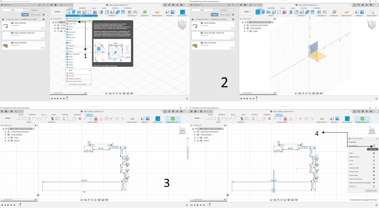Enable Rejilla del boceto checkbox

[374, 157]
